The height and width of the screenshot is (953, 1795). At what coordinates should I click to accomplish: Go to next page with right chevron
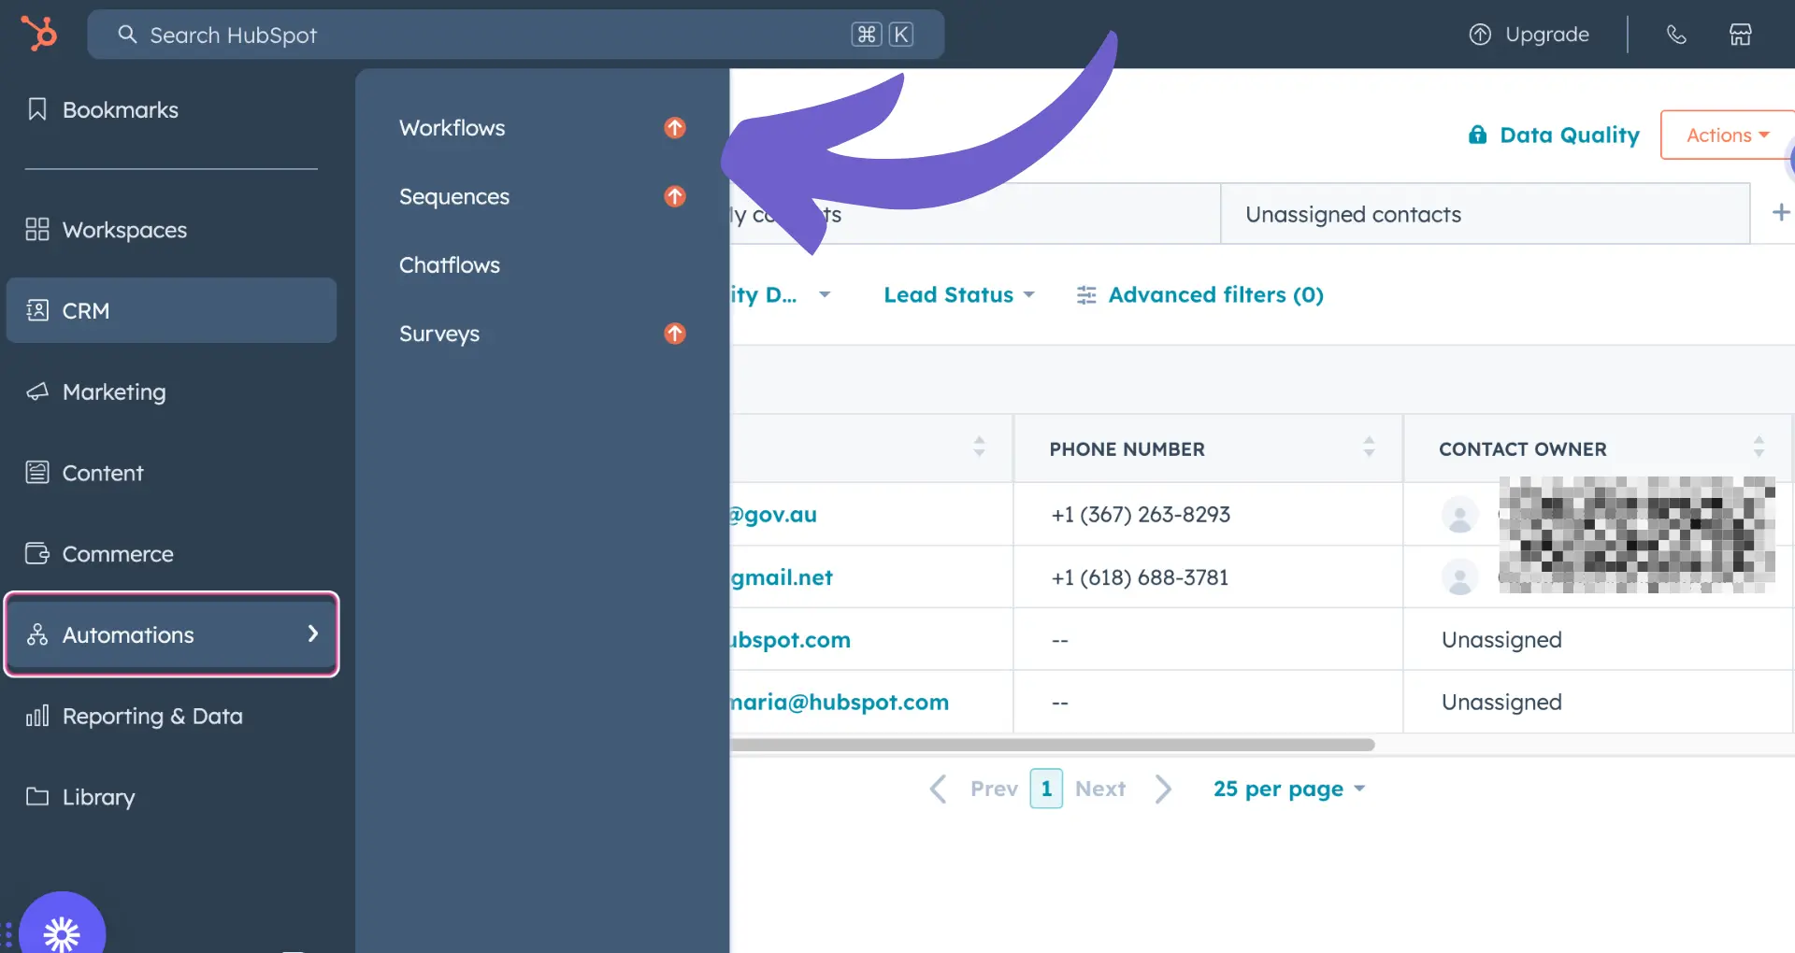[x=1163, y=789]
